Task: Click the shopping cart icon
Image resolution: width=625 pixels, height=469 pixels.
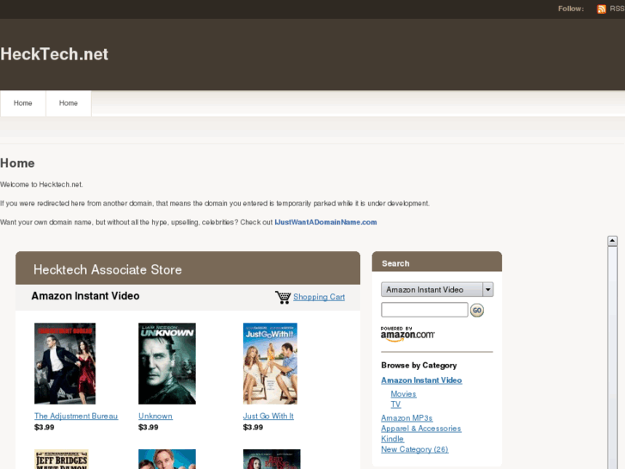Action: pos(283,298)
